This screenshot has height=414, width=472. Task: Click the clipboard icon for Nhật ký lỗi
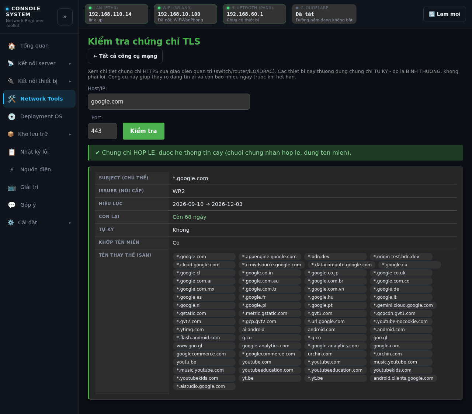coord(12,152)
